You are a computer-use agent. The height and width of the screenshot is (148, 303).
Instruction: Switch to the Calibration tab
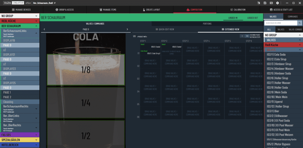point(238,10)
